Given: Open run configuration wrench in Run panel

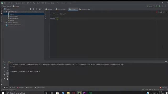Looking at the screenshot, I should (x=4, y=68).
